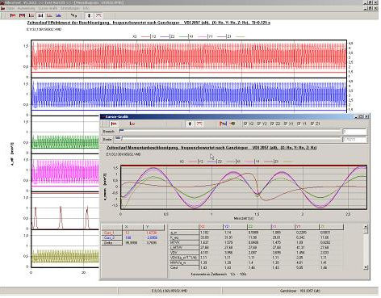Toggle the Y2 checkbox in Cursor-Grafik
Image resolution: width=381 pixels, height=298 pixels.
coord(258,124)
